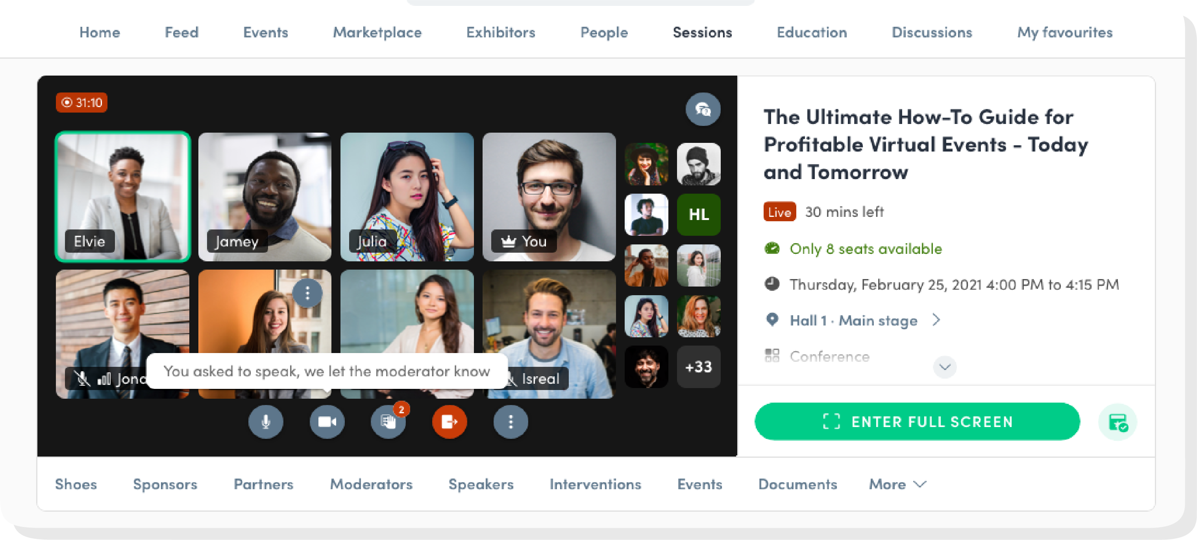Click the Conference label text
Screen dimensions: 1197x540
pyautogui.click(x=829, y=356)
